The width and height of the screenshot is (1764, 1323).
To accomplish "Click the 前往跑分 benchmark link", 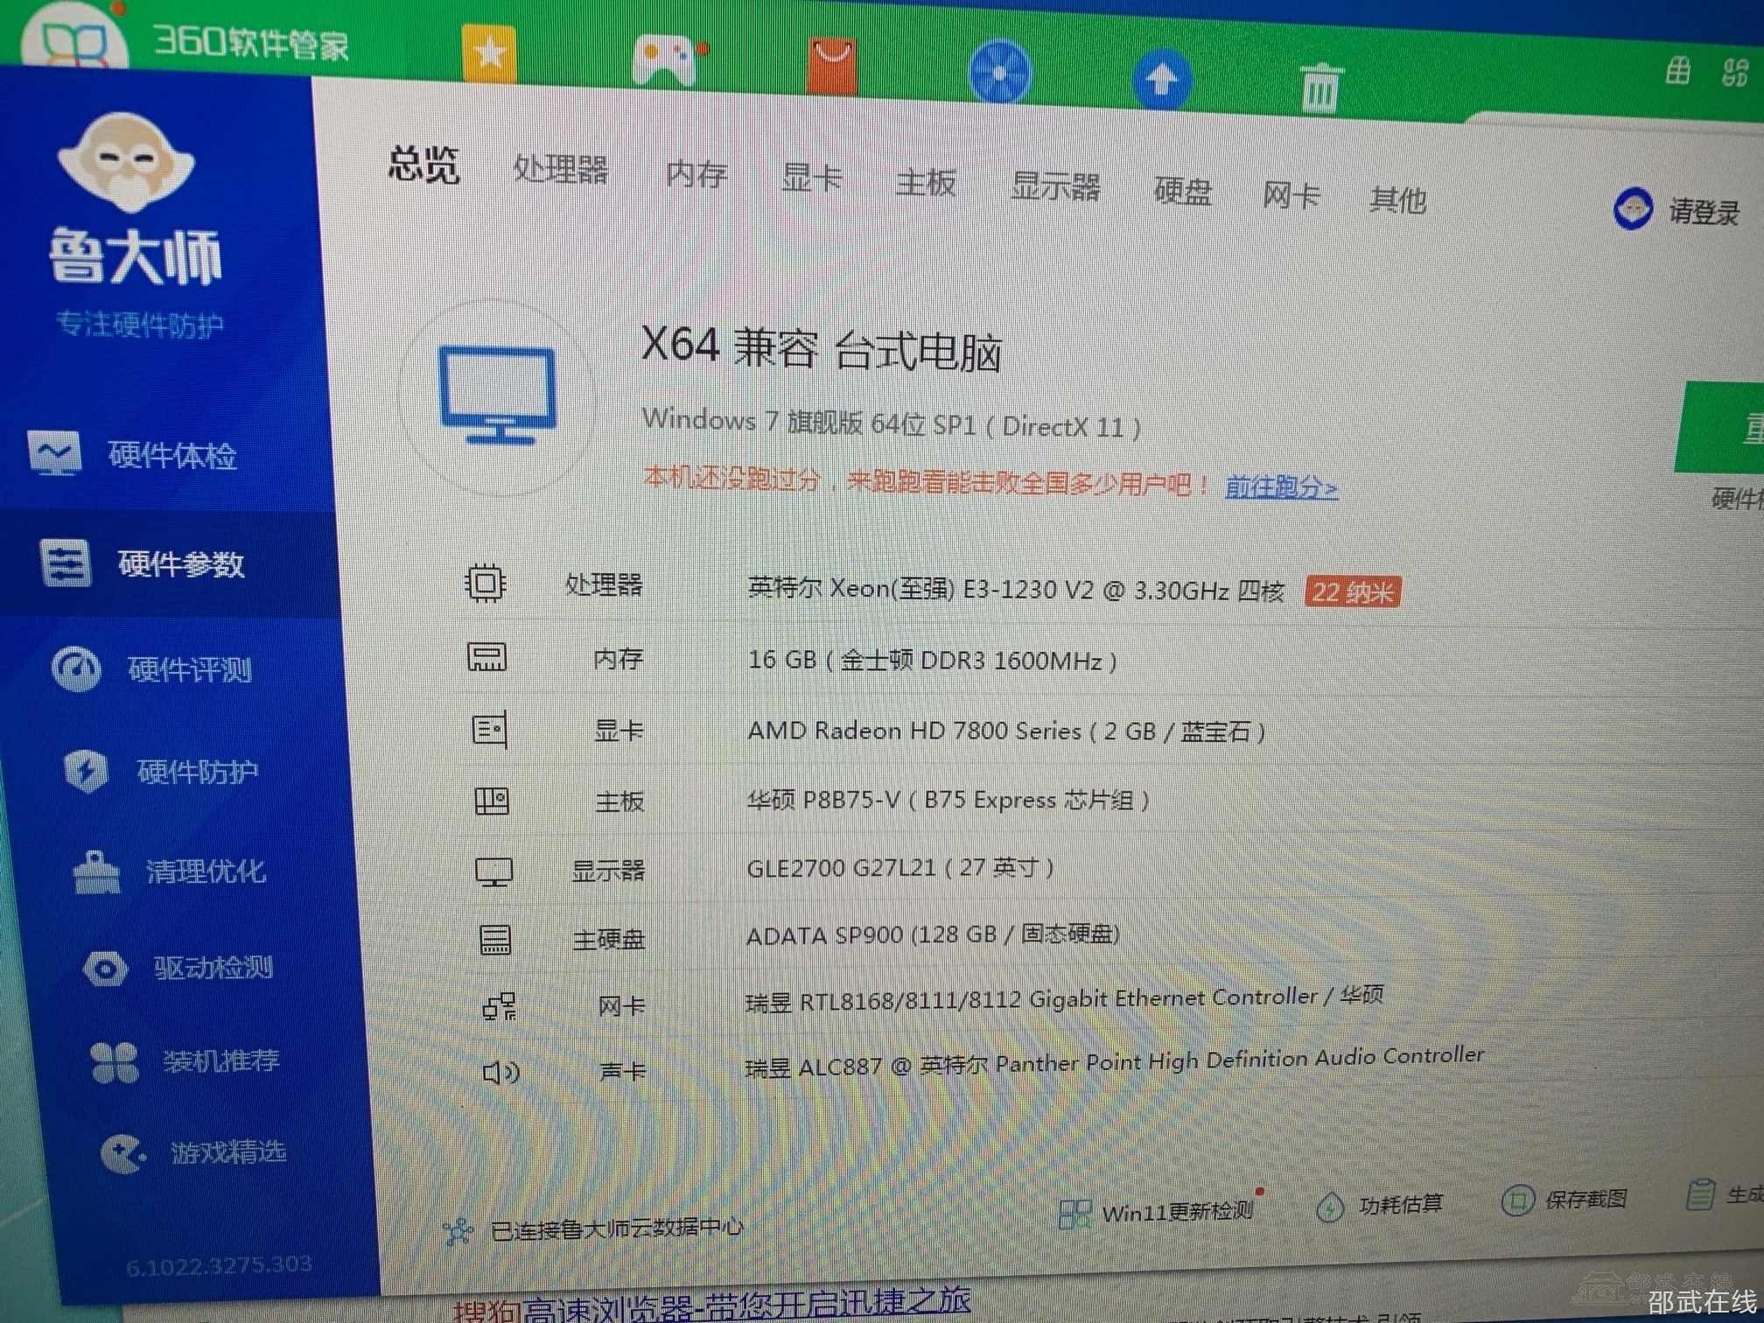I will tap(1280, 486).
